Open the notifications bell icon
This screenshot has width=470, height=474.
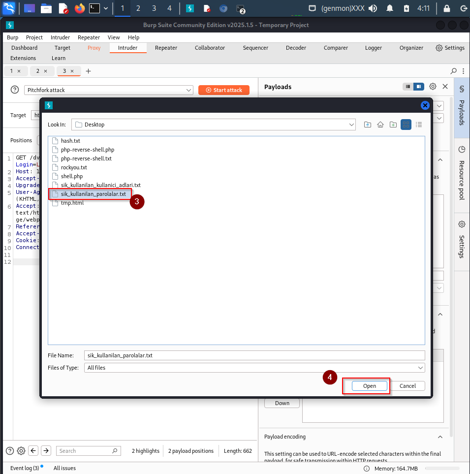[x=390, y=8]
